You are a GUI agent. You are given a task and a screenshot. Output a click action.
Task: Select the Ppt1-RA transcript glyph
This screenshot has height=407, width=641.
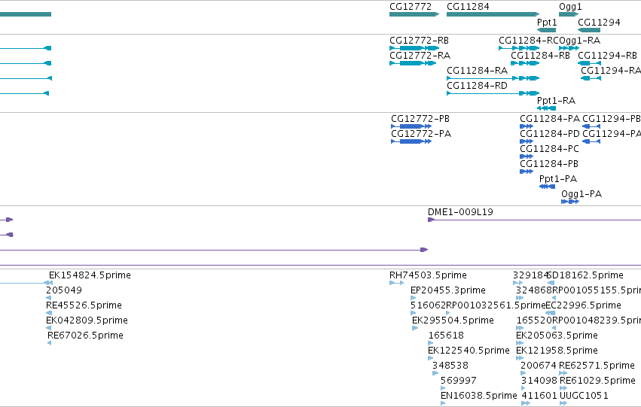547,108
